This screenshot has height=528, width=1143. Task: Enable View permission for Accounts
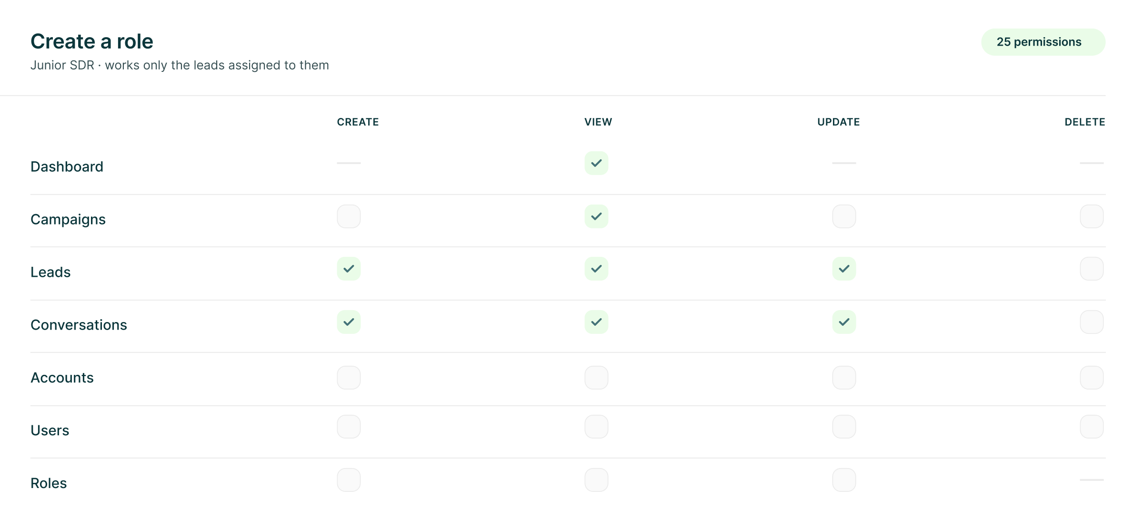click(x=596, y=378)
